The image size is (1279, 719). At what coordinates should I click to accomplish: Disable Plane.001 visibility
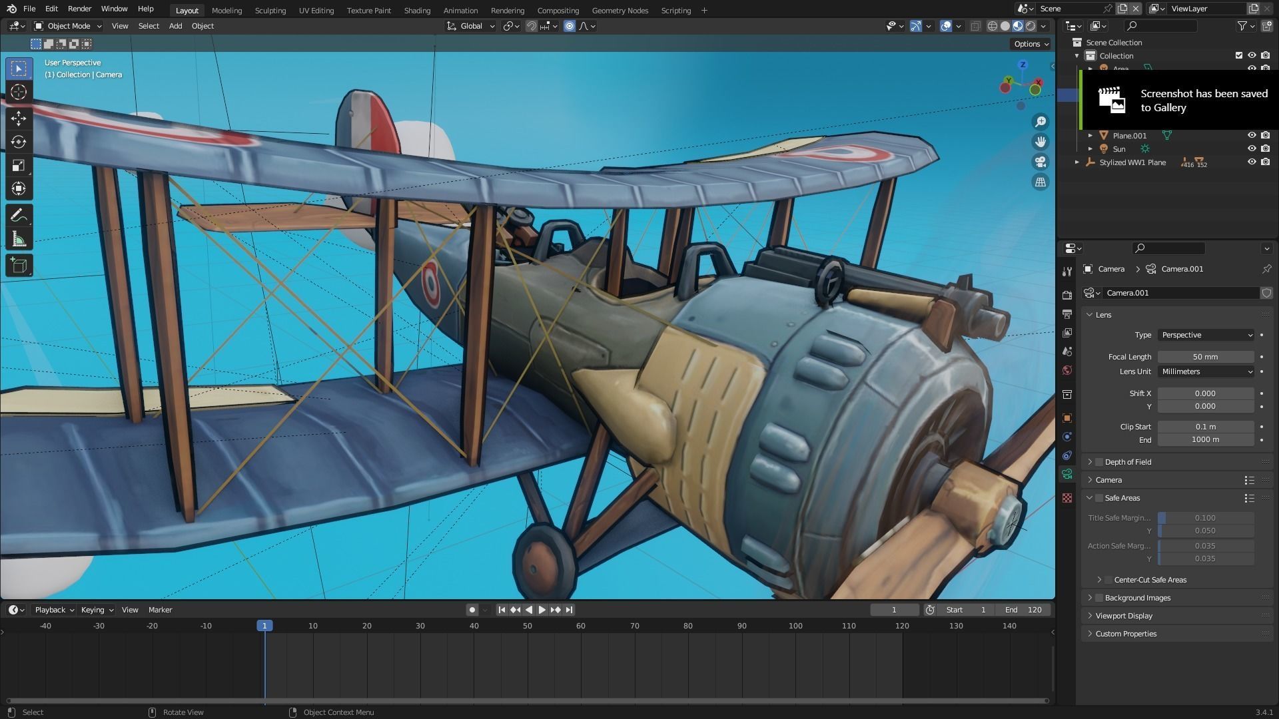tap(1253, 136)
